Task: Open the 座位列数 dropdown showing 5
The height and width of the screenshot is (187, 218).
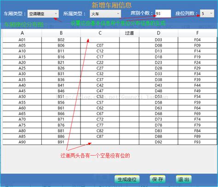Action: [x=207, y=13]
